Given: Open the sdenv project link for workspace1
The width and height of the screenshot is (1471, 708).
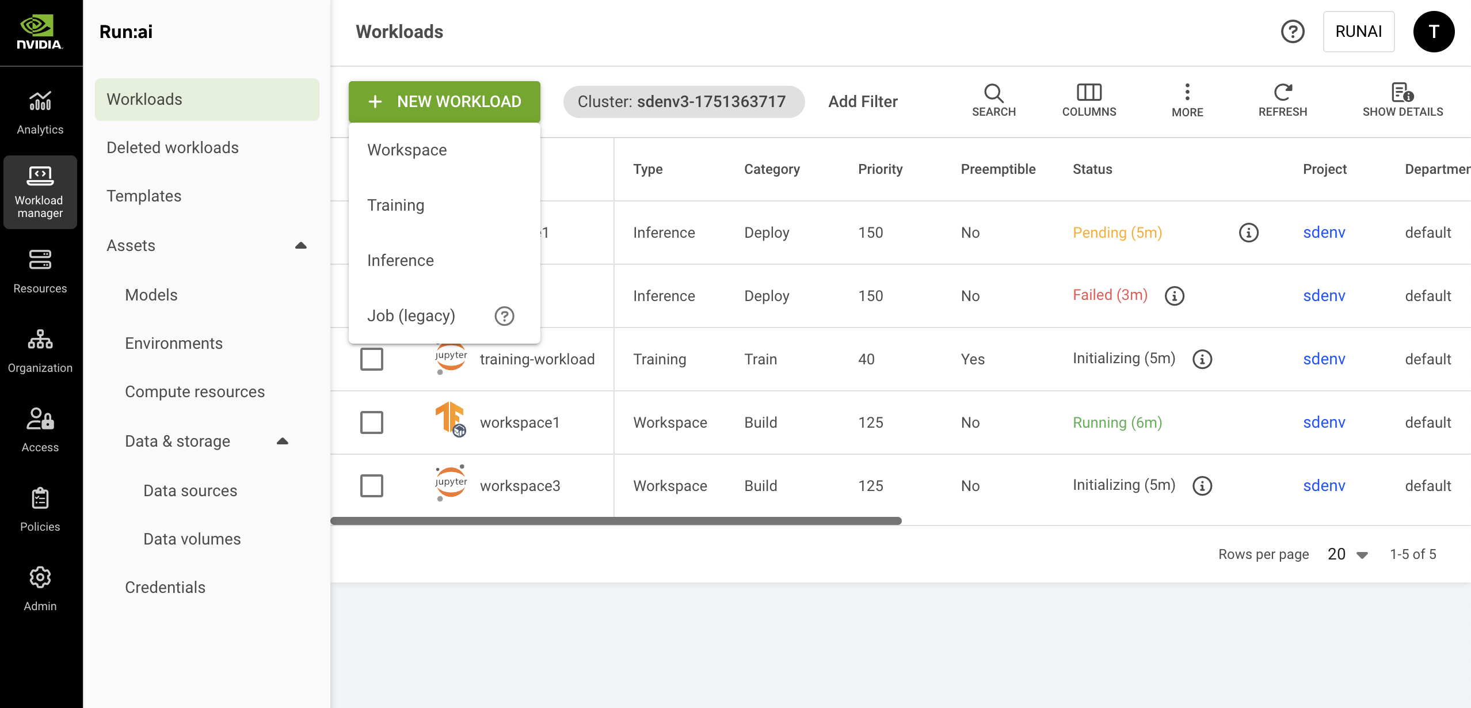Looking at the screenshot, I should pyautogui.click(x=1324, y=422).
